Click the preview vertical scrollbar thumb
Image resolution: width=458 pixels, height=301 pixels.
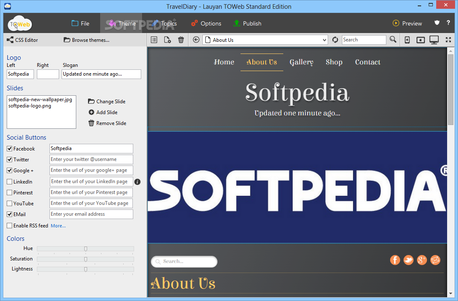(450, 89)
